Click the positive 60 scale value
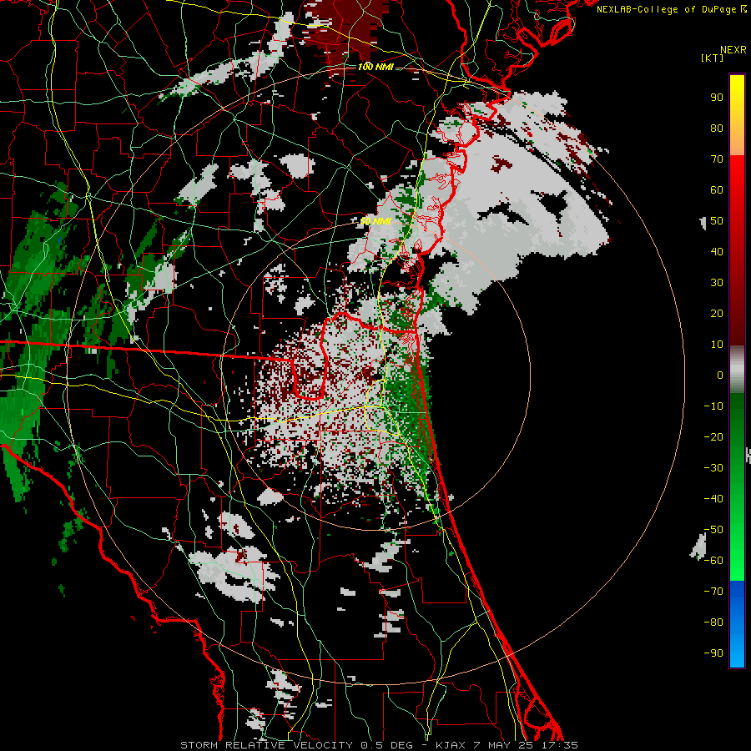751x751 pixels. tap(717, 190)
